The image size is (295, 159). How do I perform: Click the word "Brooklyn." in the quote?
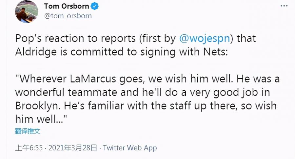(x=36, y=106)
